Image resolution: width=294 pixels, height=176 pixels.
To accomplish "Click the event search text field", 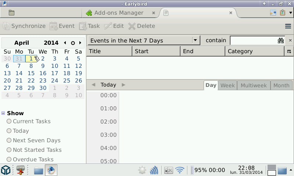I will point(254,40).
